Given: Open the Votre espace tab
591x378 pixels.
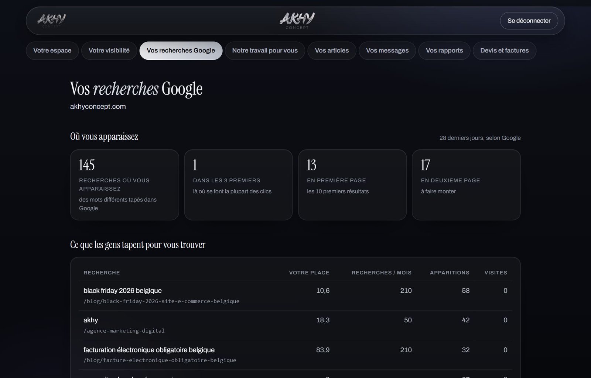Looking at the screenshot, I should pyautogui.click(x=52, y=51).
